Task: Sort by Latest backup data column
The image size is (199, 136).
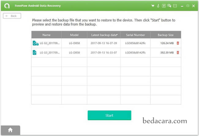Action: point(103,35)
